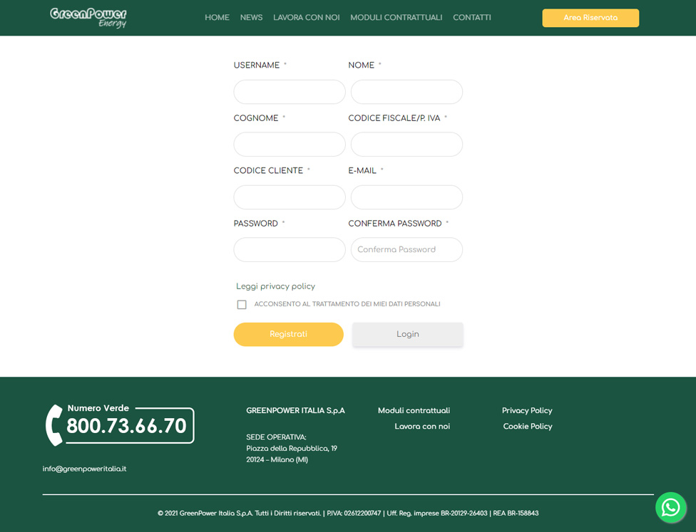Click into the PASSWORD field

coord(290,249)
